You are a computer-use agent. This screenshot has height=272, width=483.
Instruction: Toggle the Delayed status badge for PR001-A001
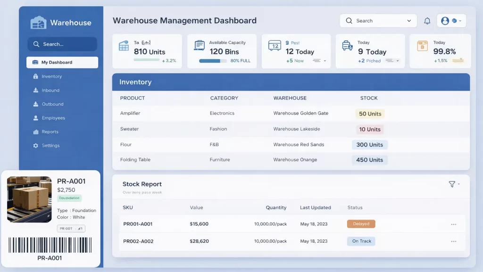(361, 223)
